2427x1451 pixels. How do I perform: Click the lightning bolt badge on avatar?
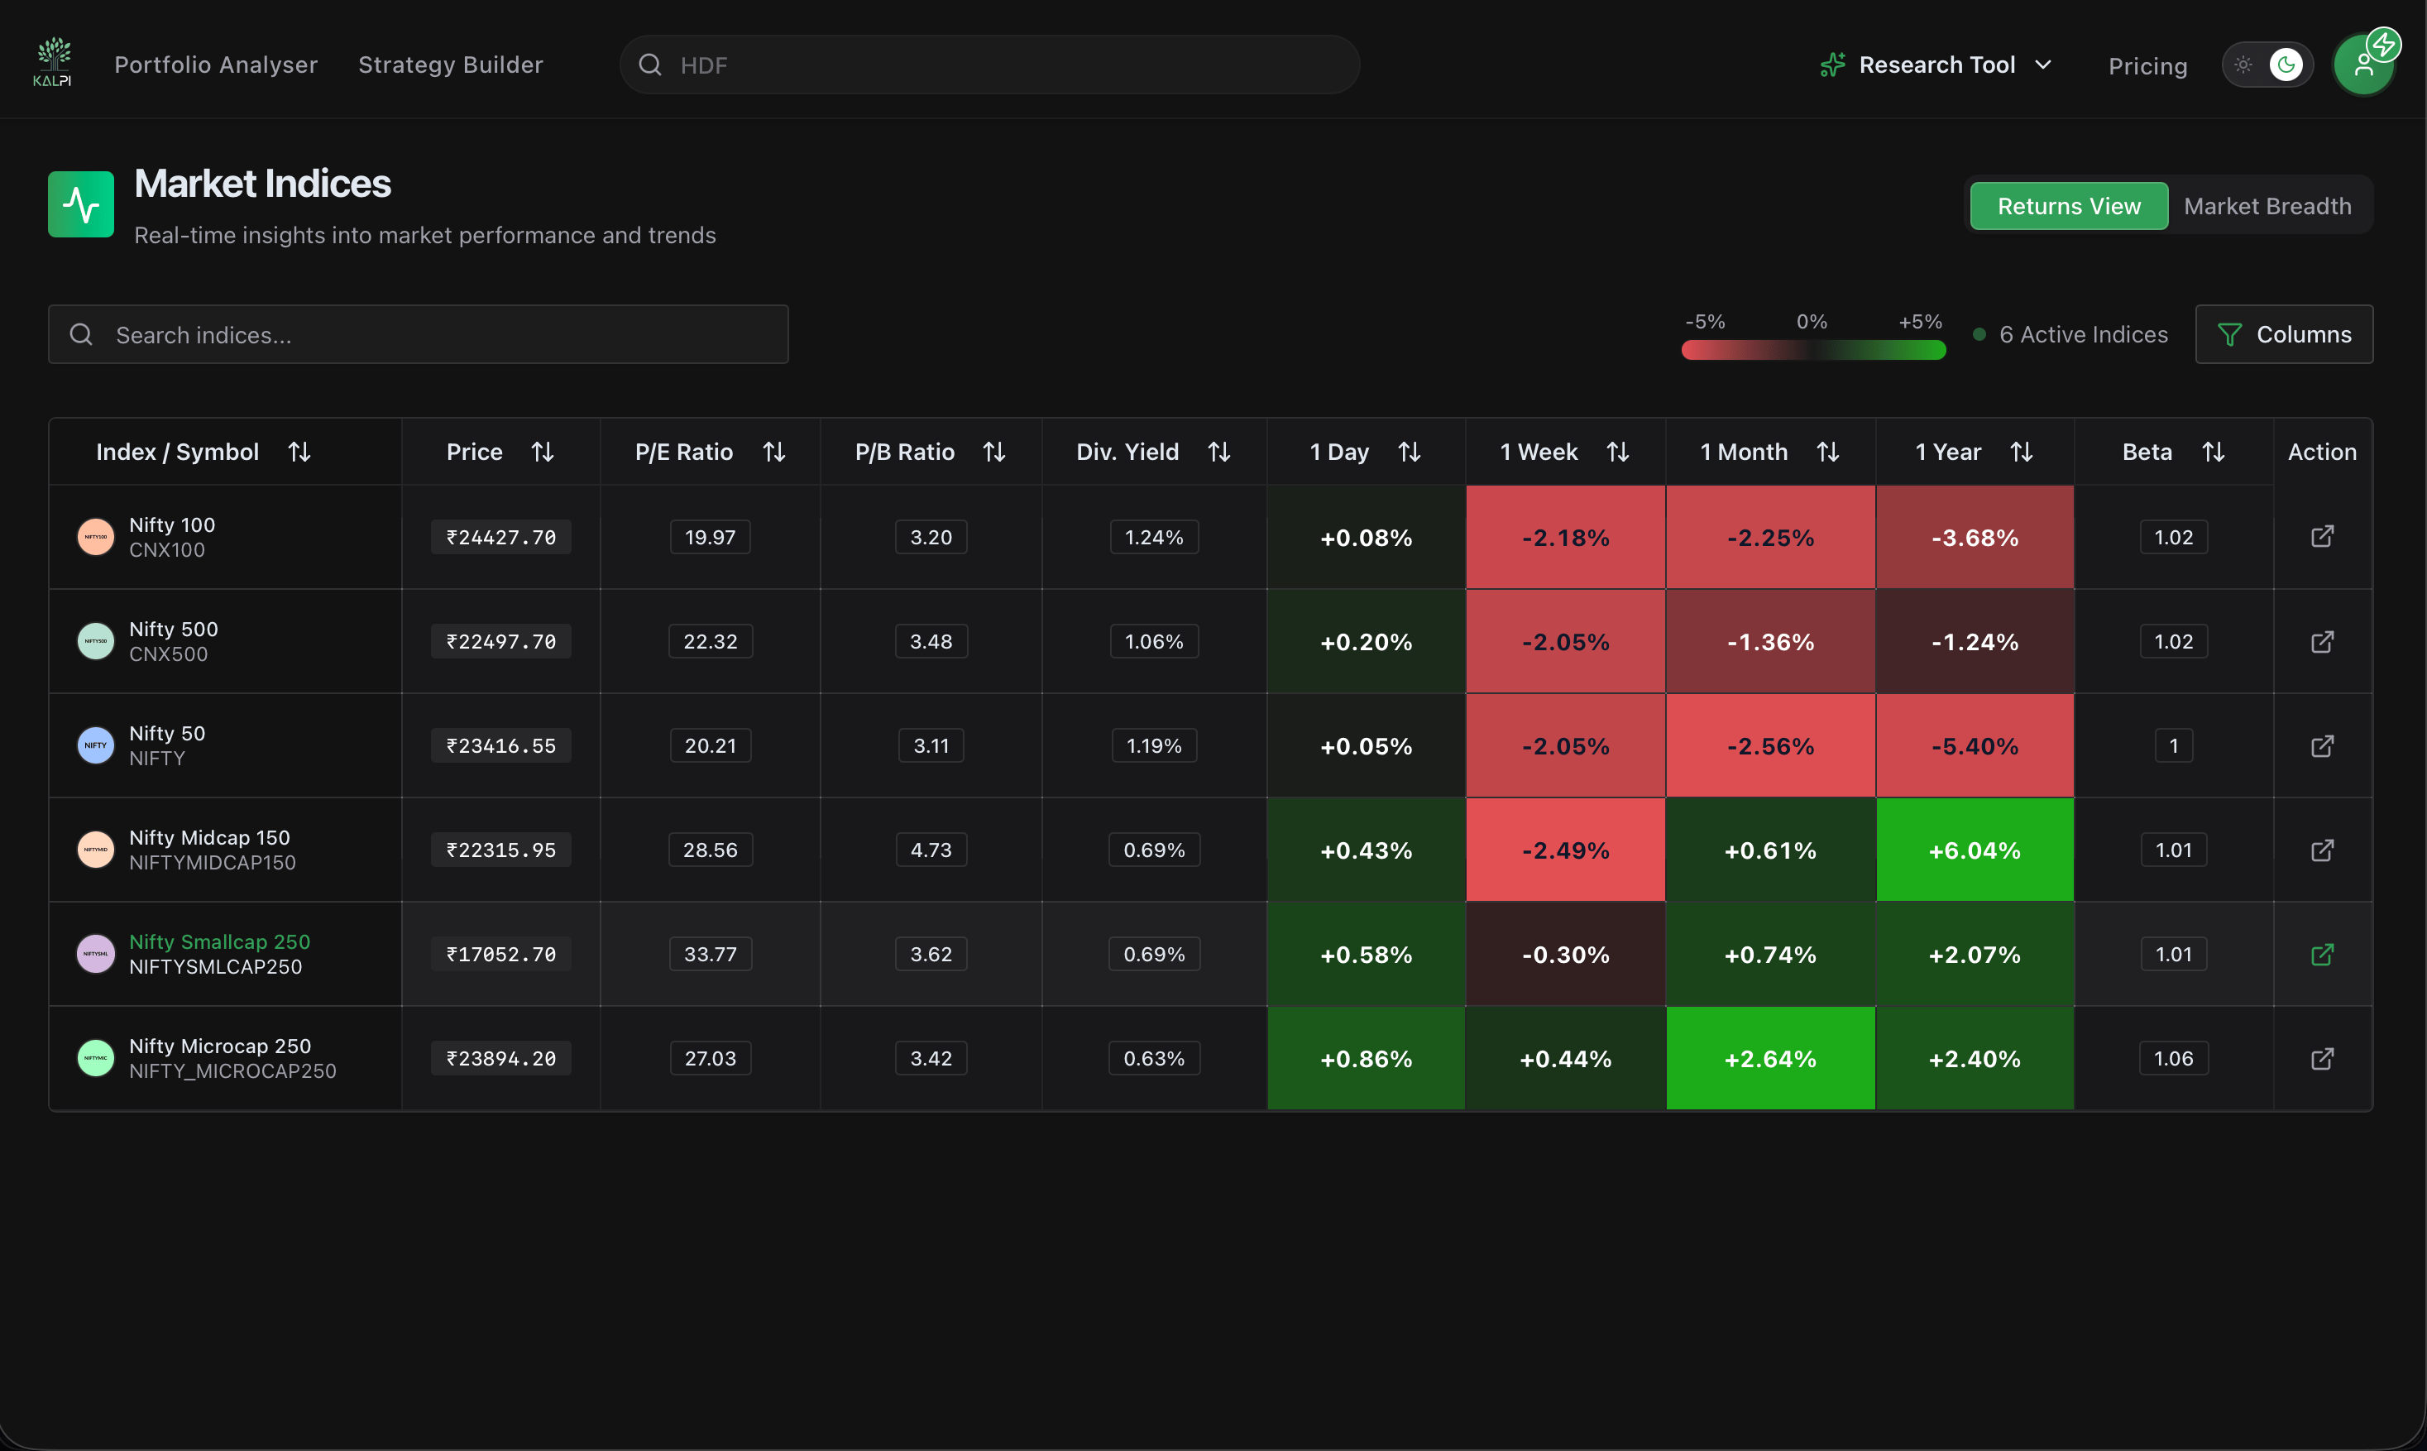tap(2384, 44)
